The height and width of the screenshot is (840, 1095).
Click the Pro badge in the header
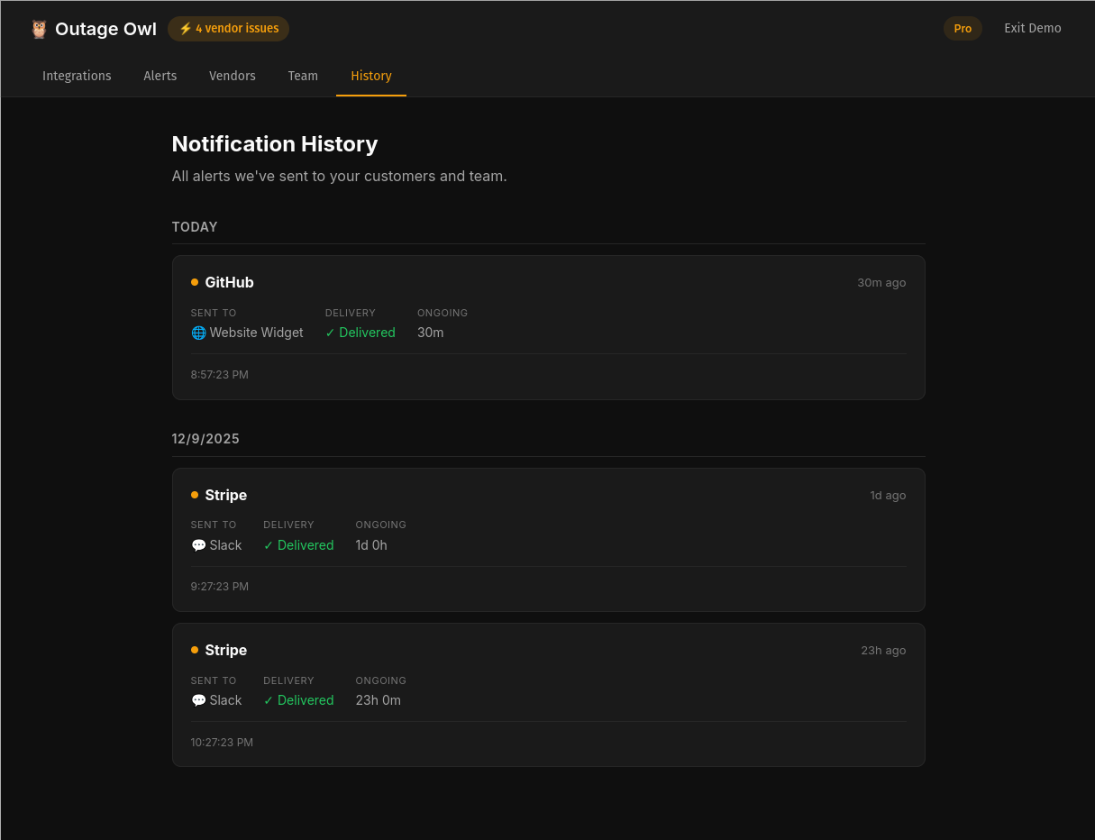click(x=963, y=28)
